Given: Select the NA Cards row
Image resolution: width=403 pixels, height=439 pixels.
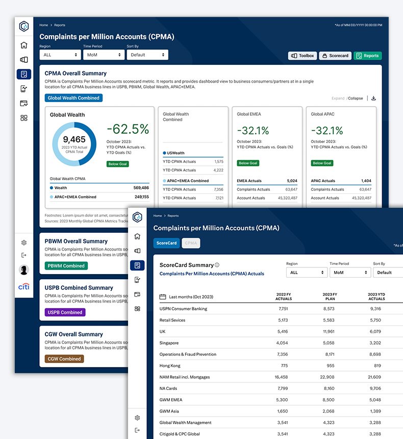Looking at the screenshot, I should pos(281,388).
